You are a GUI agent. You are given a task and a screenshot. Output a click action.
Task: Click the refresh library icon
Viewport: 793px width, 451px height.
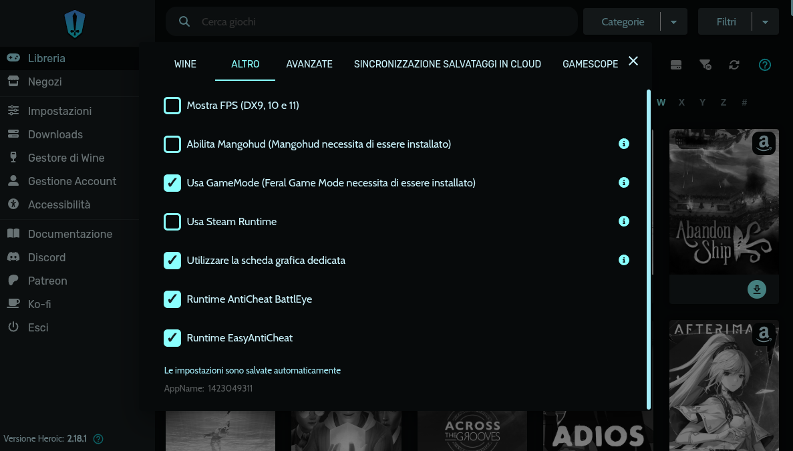point(734,65)
